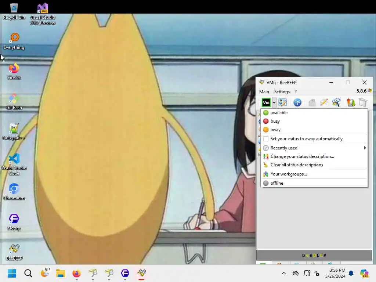The height and width of the screenshot is (282, 376).
Task: Select the Git Bash desktop shortcut
Action: coord(14,101)
